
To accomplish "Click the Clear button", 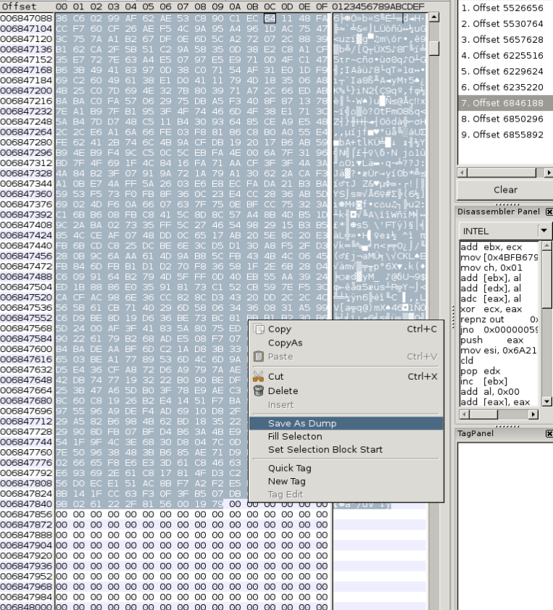I will pos(505,190).
